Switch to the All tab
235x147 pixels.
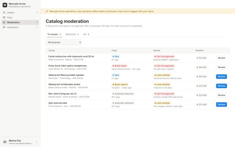(x=86, y=34)
